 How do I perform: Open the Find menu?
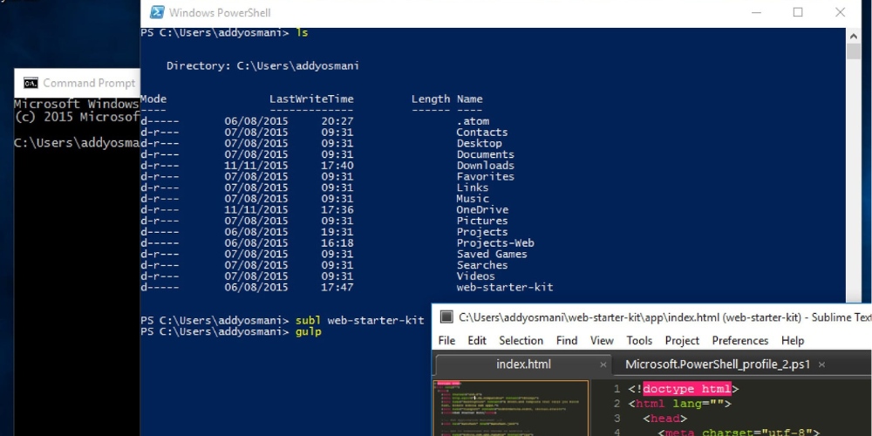click(x=567, y=341)
